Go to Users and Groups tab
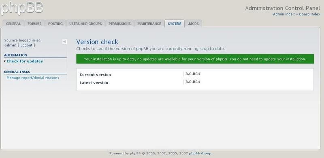This screenshot has height=158, width=324. (85, 24)
